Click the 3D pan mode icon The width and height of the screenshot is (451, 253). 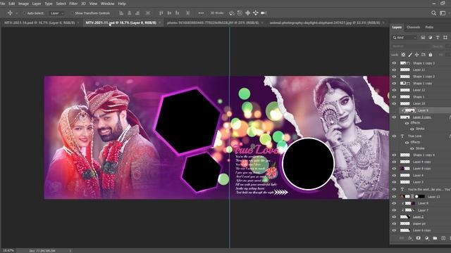tap(247, 13)
